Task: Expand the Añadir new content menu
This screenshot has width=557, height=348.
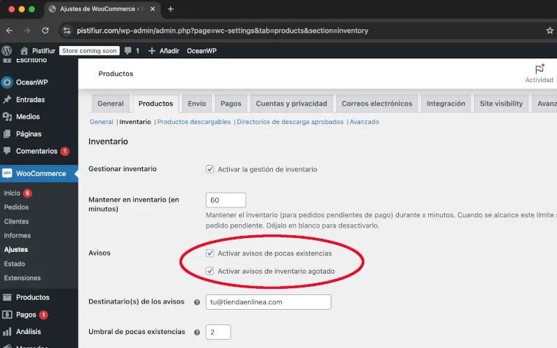Action: pos(164,51)
